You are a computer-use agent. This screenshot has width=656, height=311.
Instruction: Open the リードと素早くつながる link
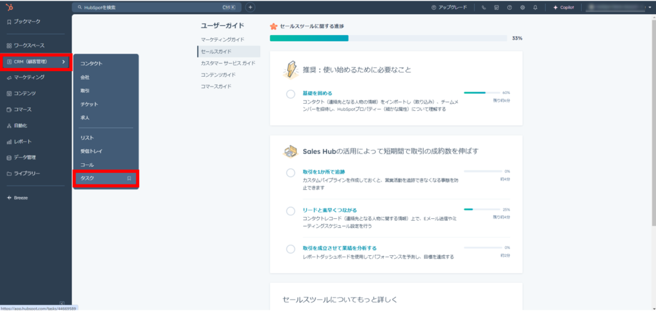point(330,210)
